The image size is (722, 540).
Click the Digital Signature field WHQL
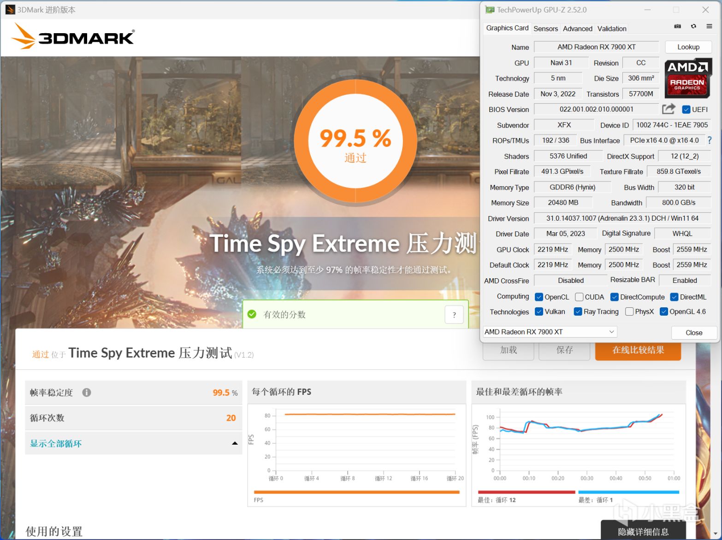682,234
